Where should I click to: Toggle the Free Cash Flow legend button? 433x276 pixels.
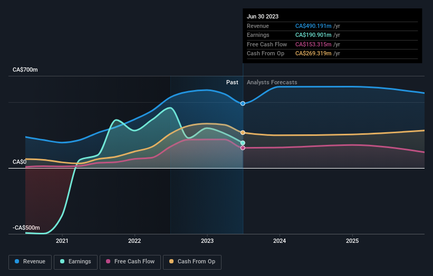click(x=130, y=262)
